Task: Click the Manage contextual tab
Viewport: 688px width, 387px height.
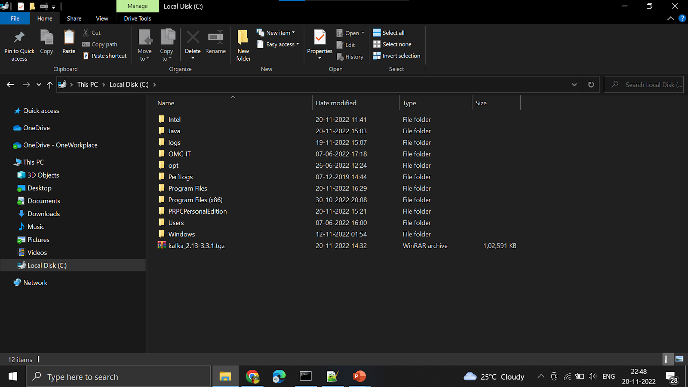Action: pyautogui.click(x=138, y=6)
